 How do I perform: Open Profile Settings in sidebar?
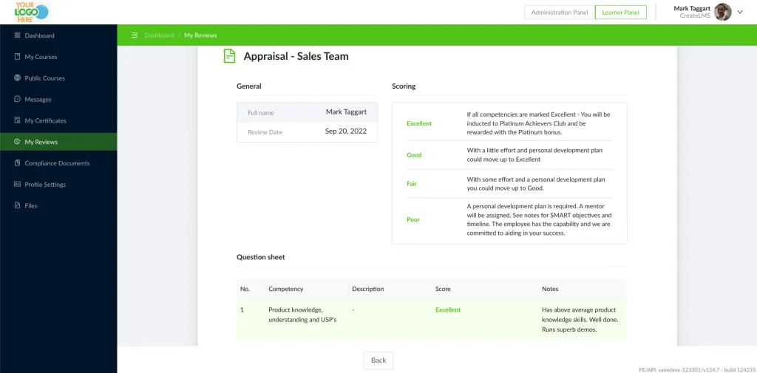[58, 184]
